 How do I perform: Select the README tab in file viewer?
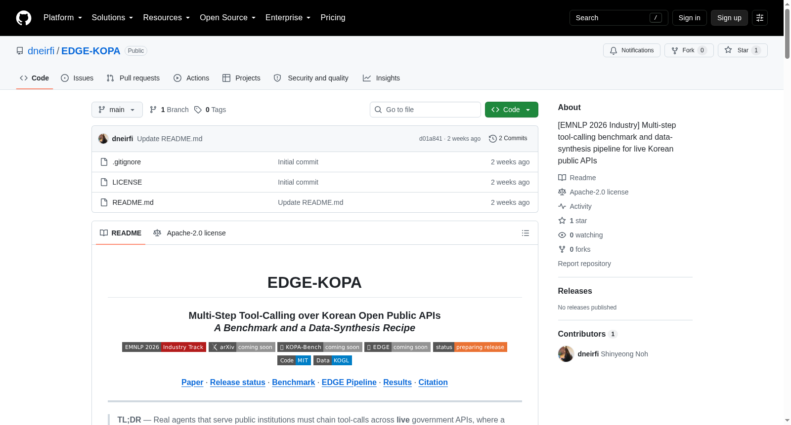point(121,233)
